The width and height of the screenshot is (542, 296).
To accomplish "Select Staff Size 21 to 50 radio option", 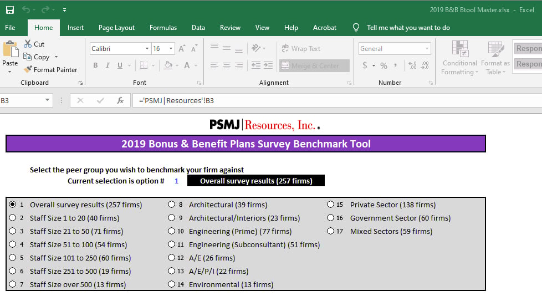I will pyautogui.click(x=12, y=231).
